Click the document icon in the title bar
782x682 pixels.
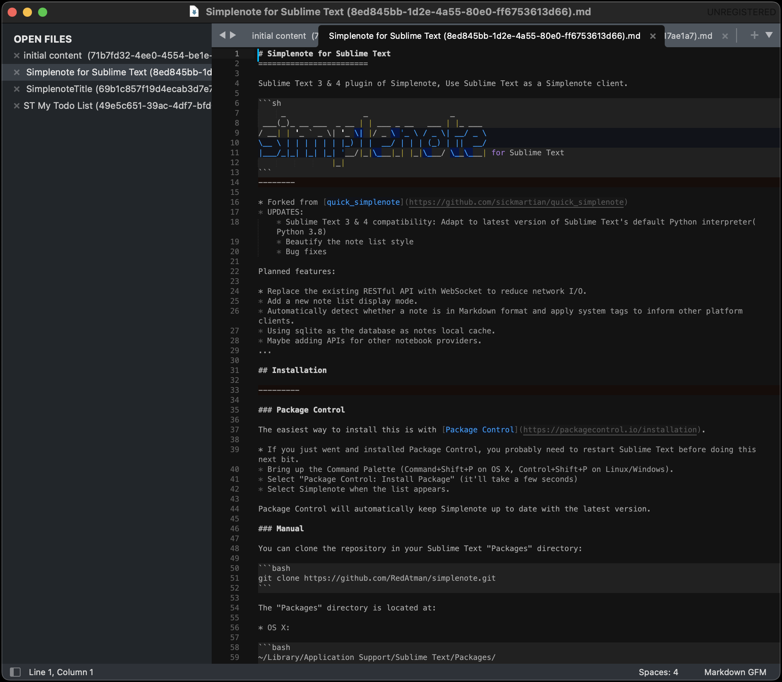[194, 12]
